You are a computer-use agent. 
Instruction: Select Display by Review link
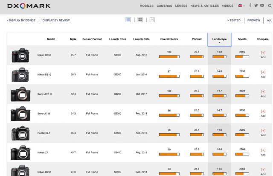[56, 20]
